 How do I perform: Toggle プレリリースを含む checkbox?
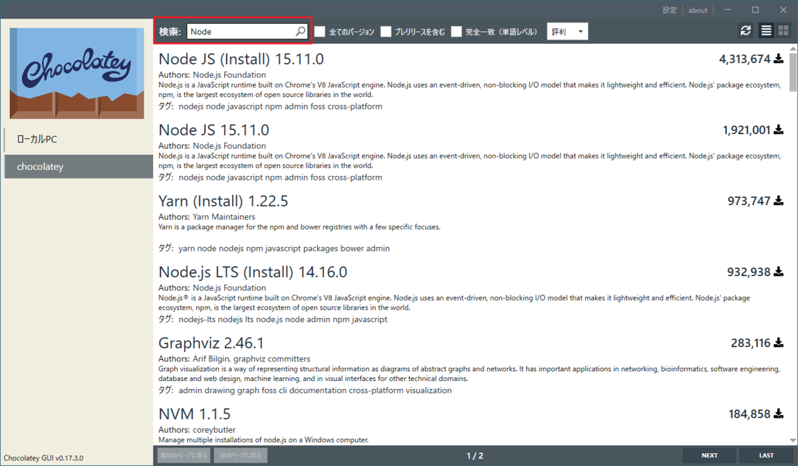point(386,32)
